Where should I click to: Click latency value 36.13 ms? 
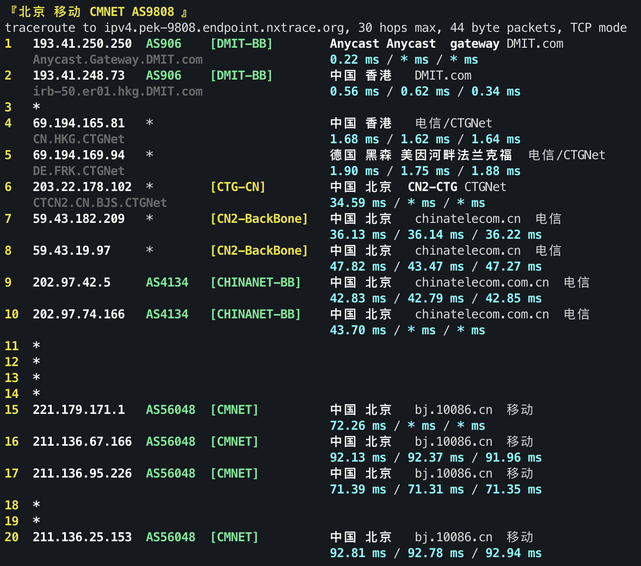point(358,235)
